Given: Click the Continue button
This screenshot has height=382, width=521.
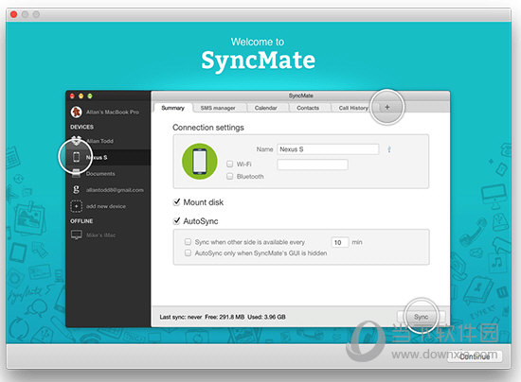Looking at the screenshot, I should [475, 356].
